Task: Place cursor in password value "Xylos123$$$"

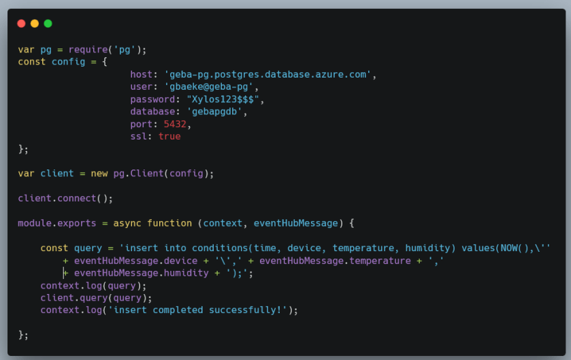Action: tap(223, 99)
